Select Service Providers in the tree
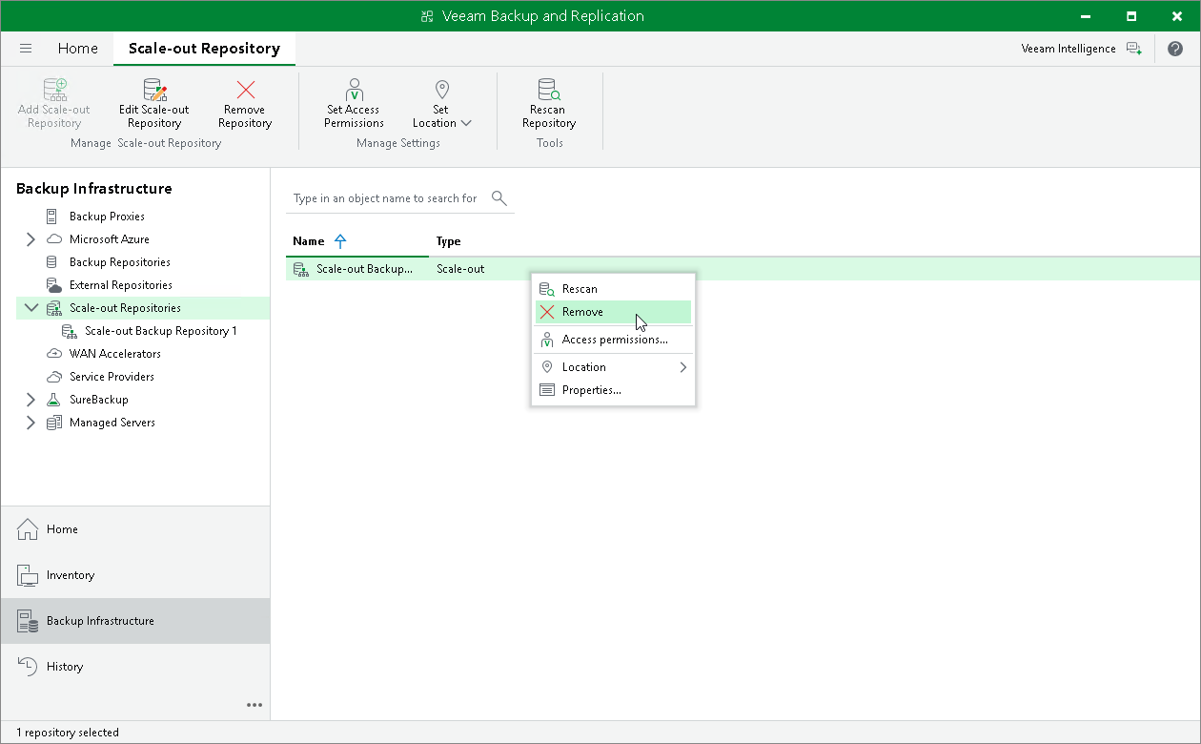1201x744 pixels. click(x=112, y=377)
